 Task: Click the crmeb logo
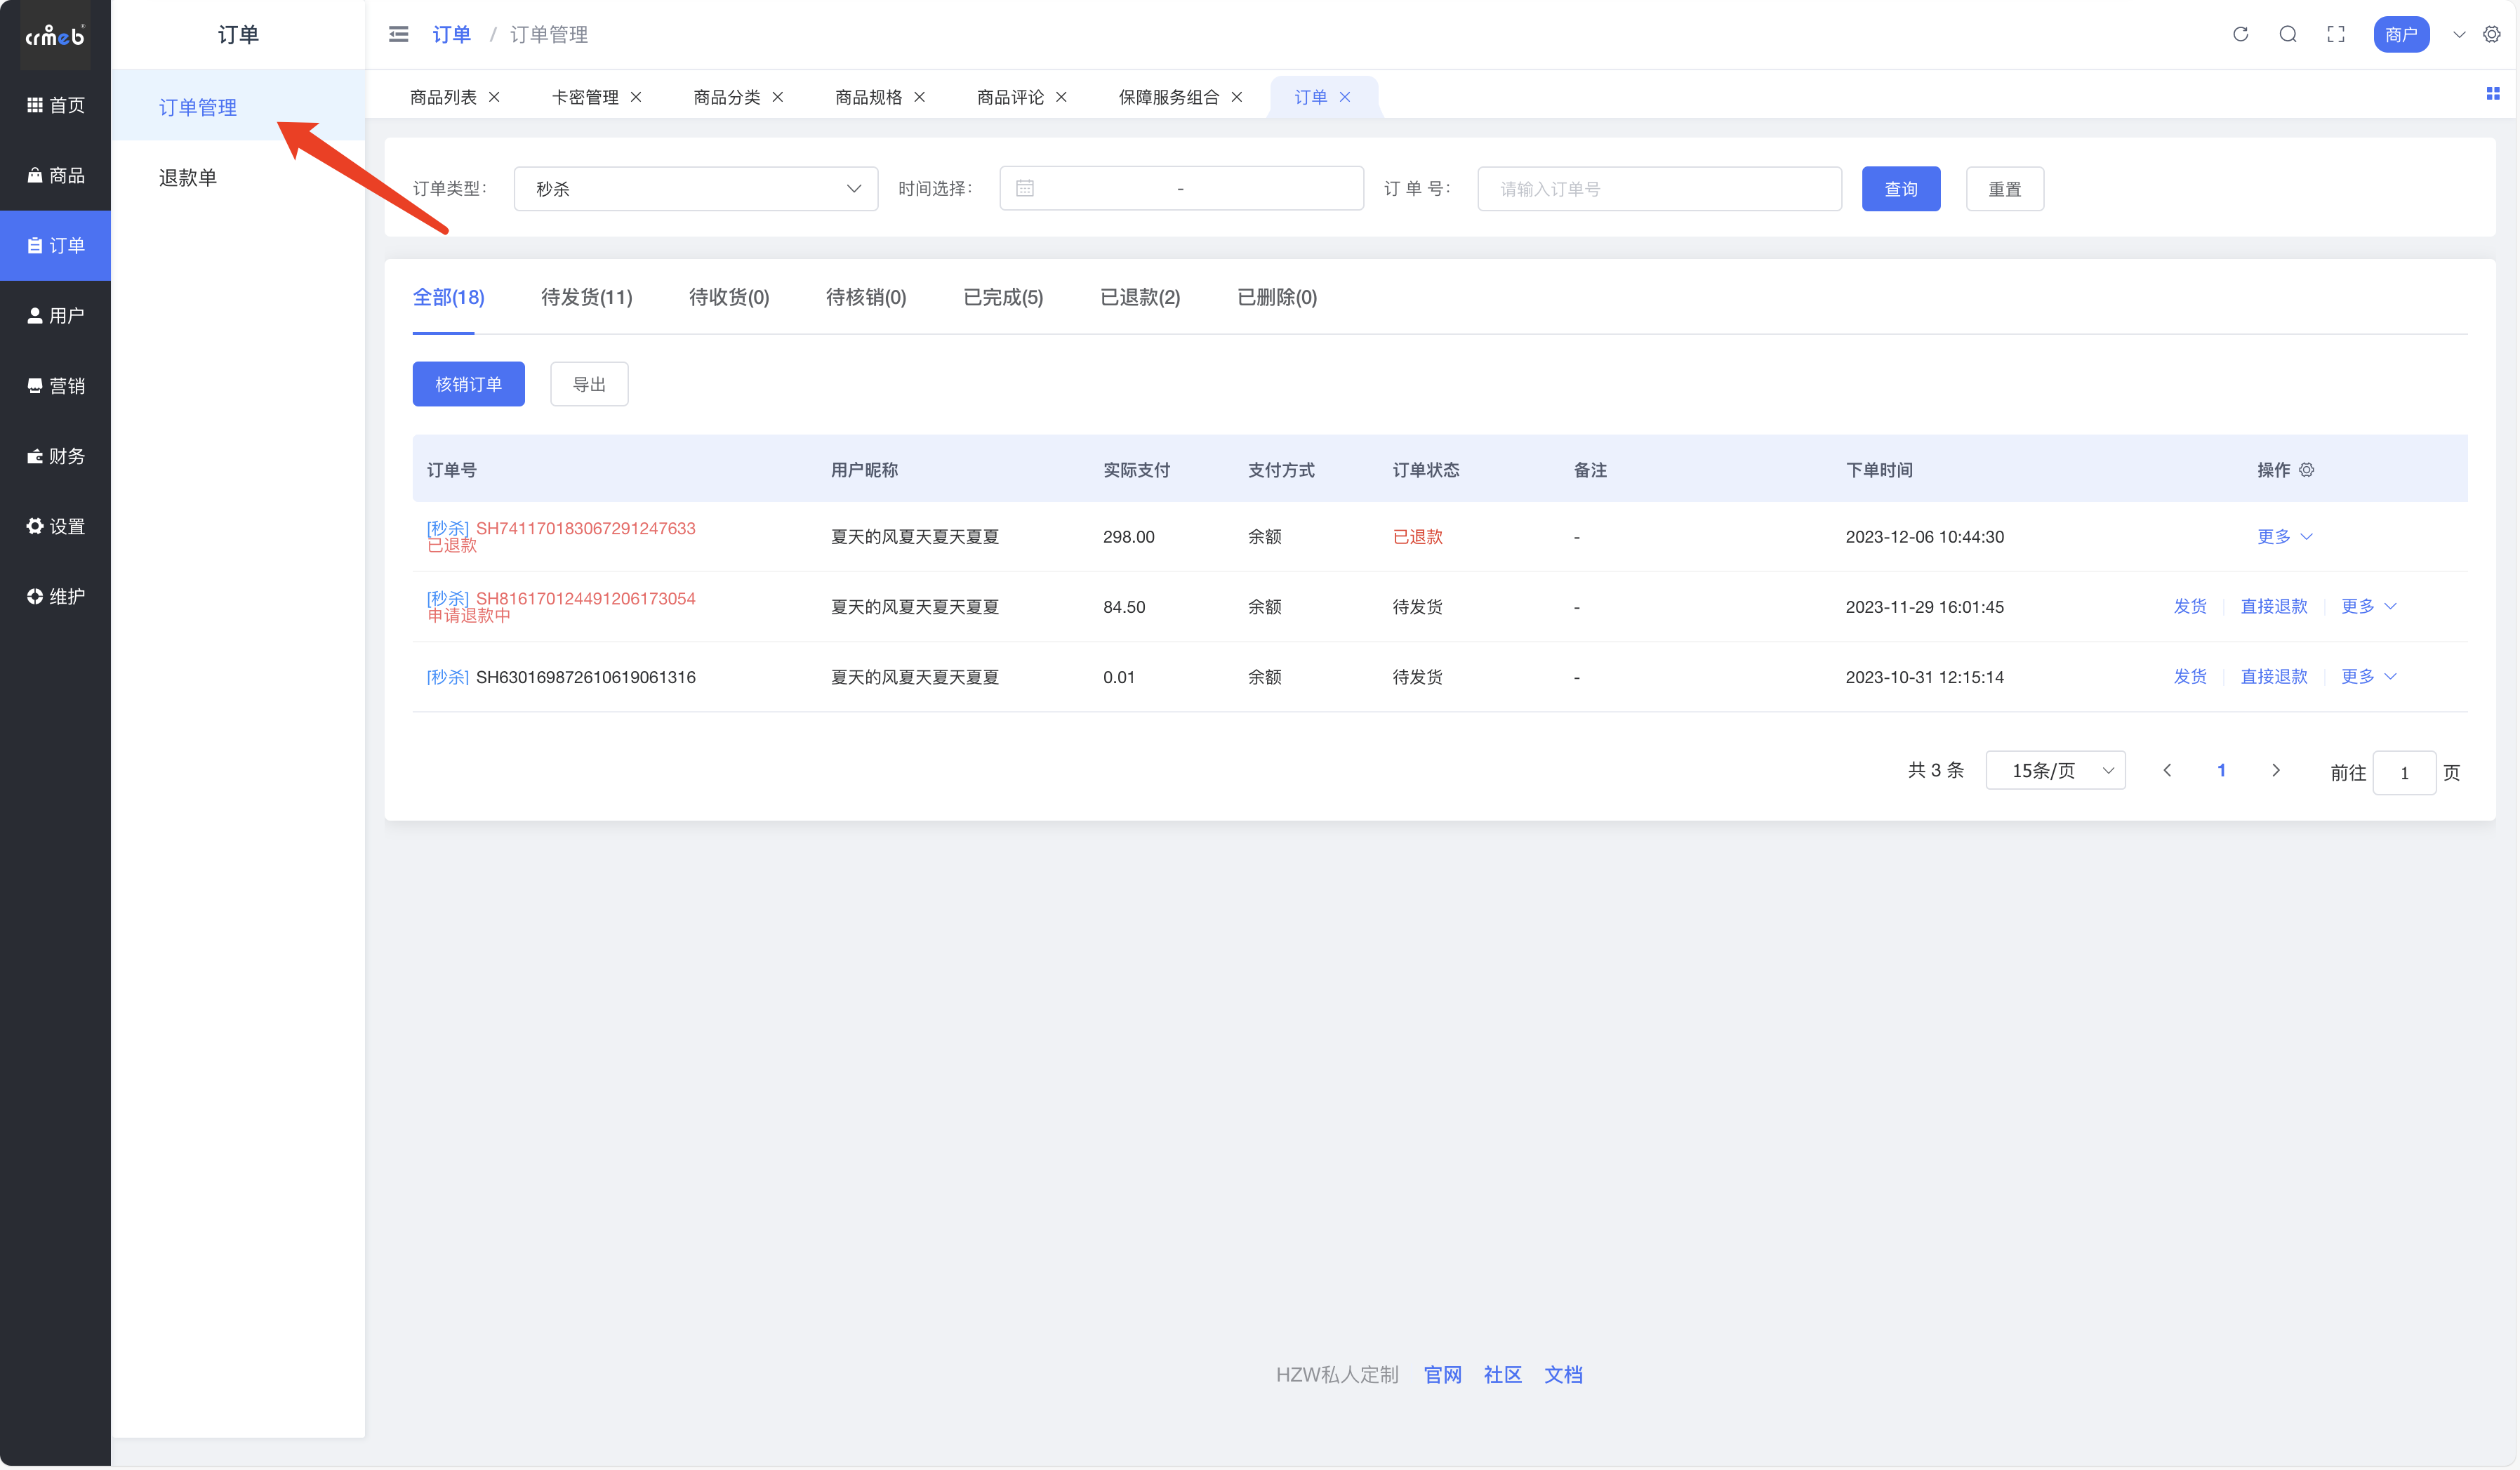click(55, 36)
